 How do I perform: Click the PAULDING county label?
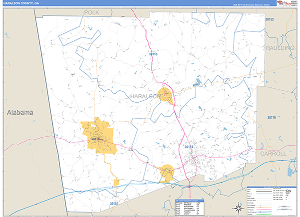280,48
